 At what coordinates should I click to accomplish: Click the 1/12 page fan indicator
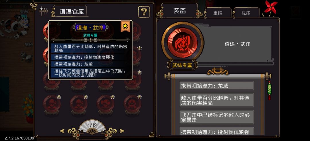(92, 127)
